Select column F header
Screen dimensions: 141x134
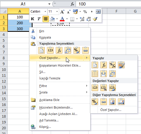click(116, 11)
